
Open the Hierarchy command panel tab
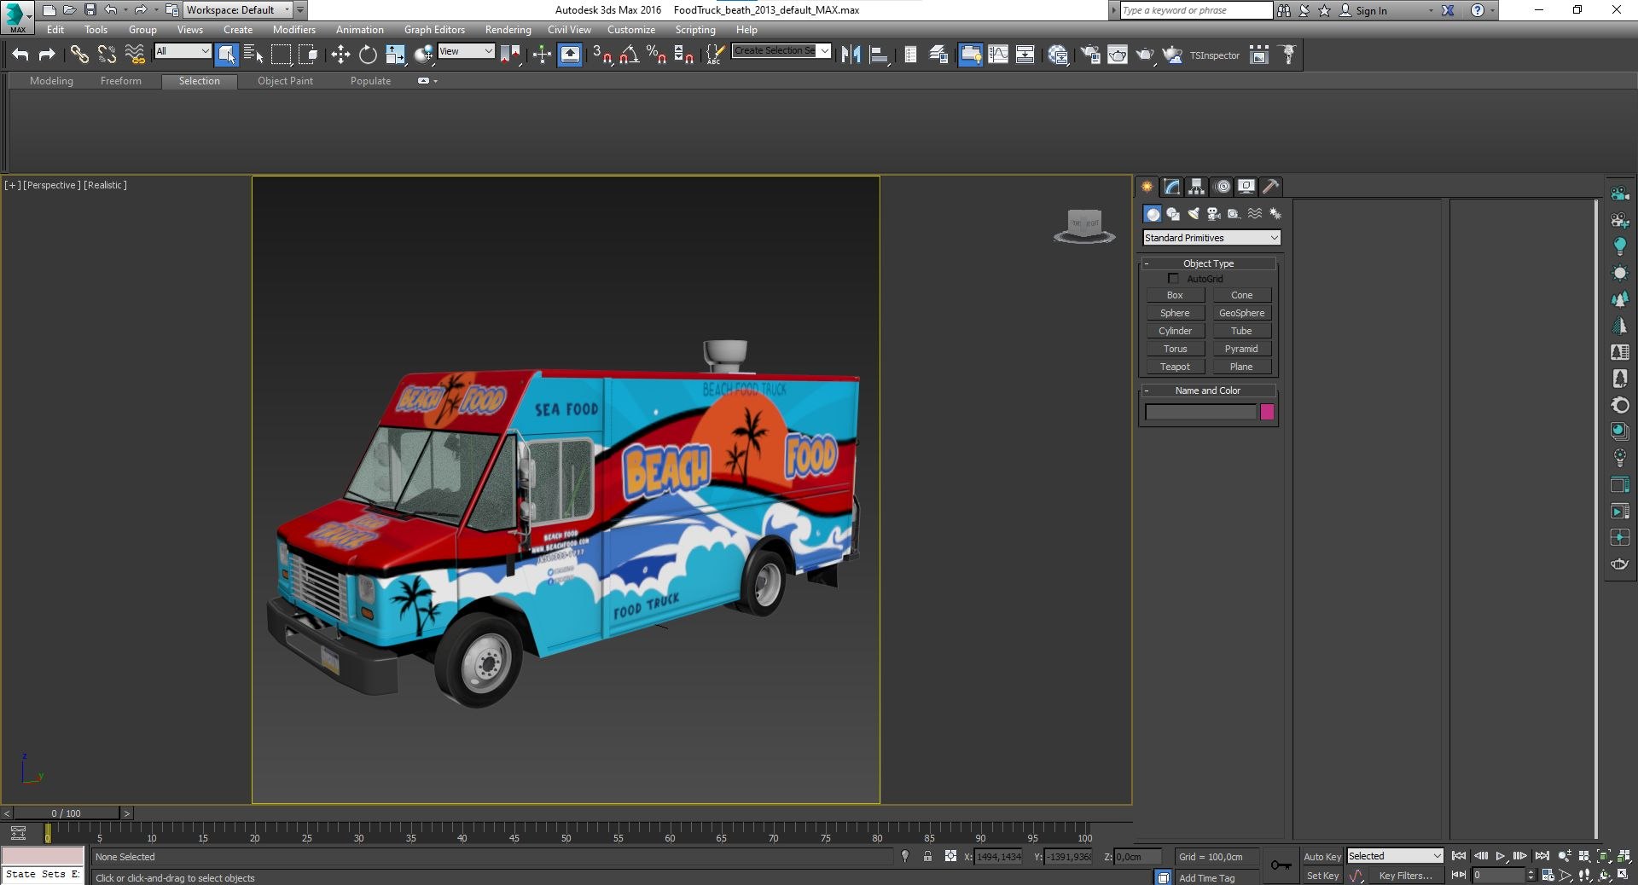click(x=1197, y=187)
